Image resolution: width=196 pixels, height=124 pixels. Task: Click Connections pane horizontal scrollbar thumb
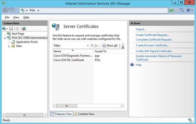coord(24,115)
